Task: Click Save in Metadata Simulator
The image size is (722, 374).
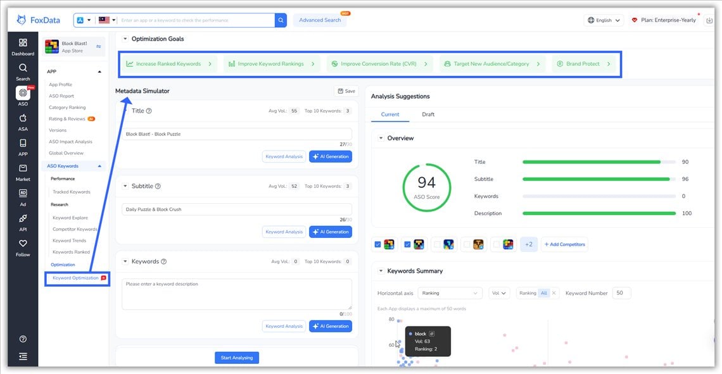Action: (x=346, y=91)
